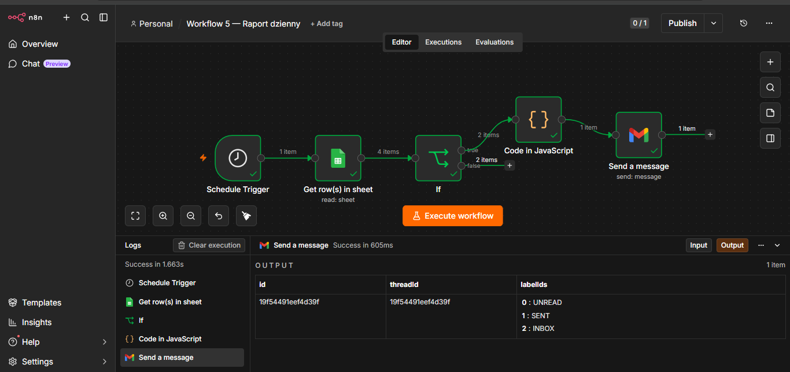The height and width of the screenshot is (372, 790).
Task: Zoom in on the workflow canvas
Action: [x=163, y=216]
